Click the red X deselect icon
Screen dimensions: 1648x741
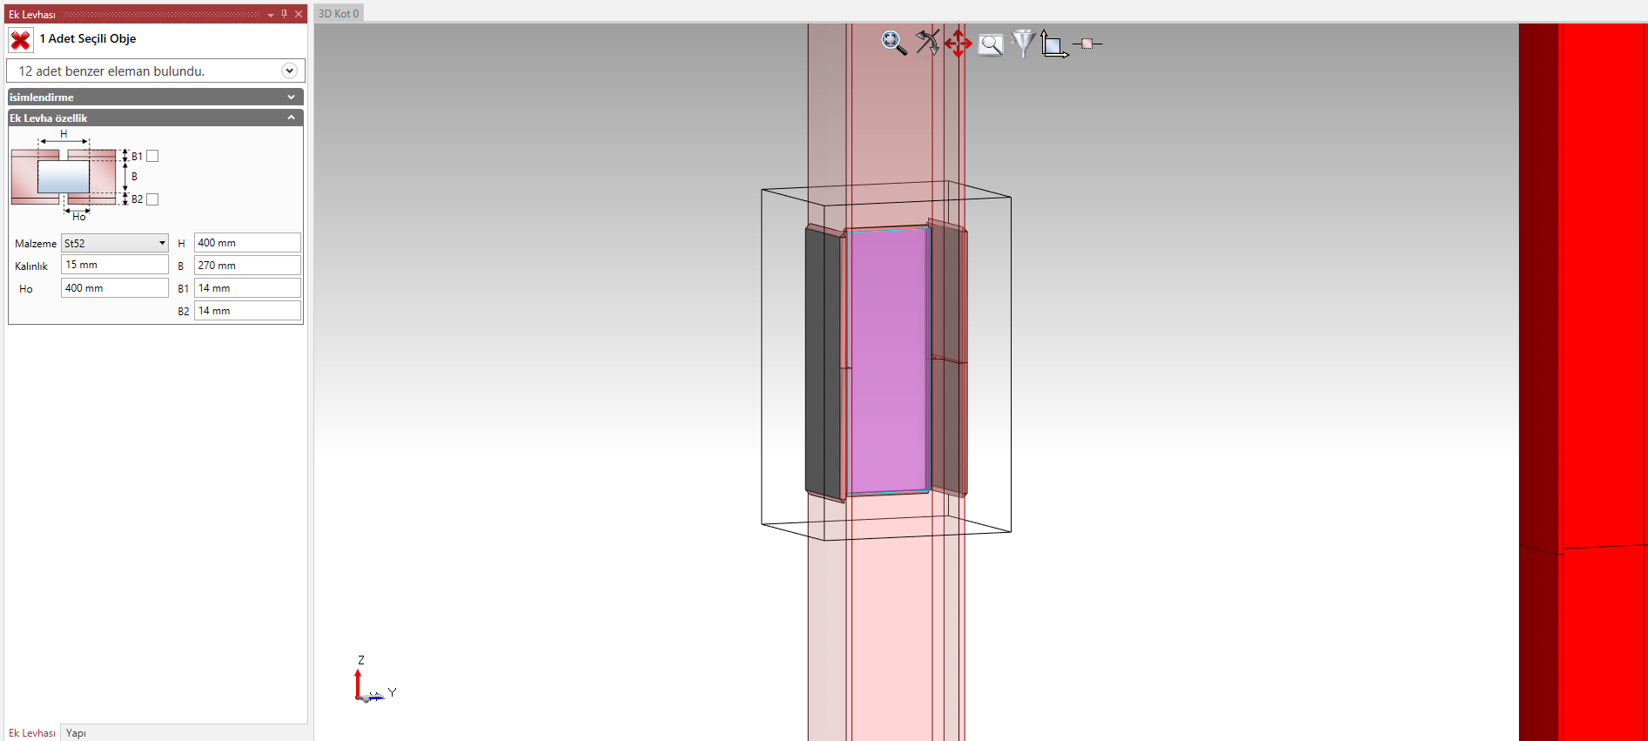(x=21, y=40)
